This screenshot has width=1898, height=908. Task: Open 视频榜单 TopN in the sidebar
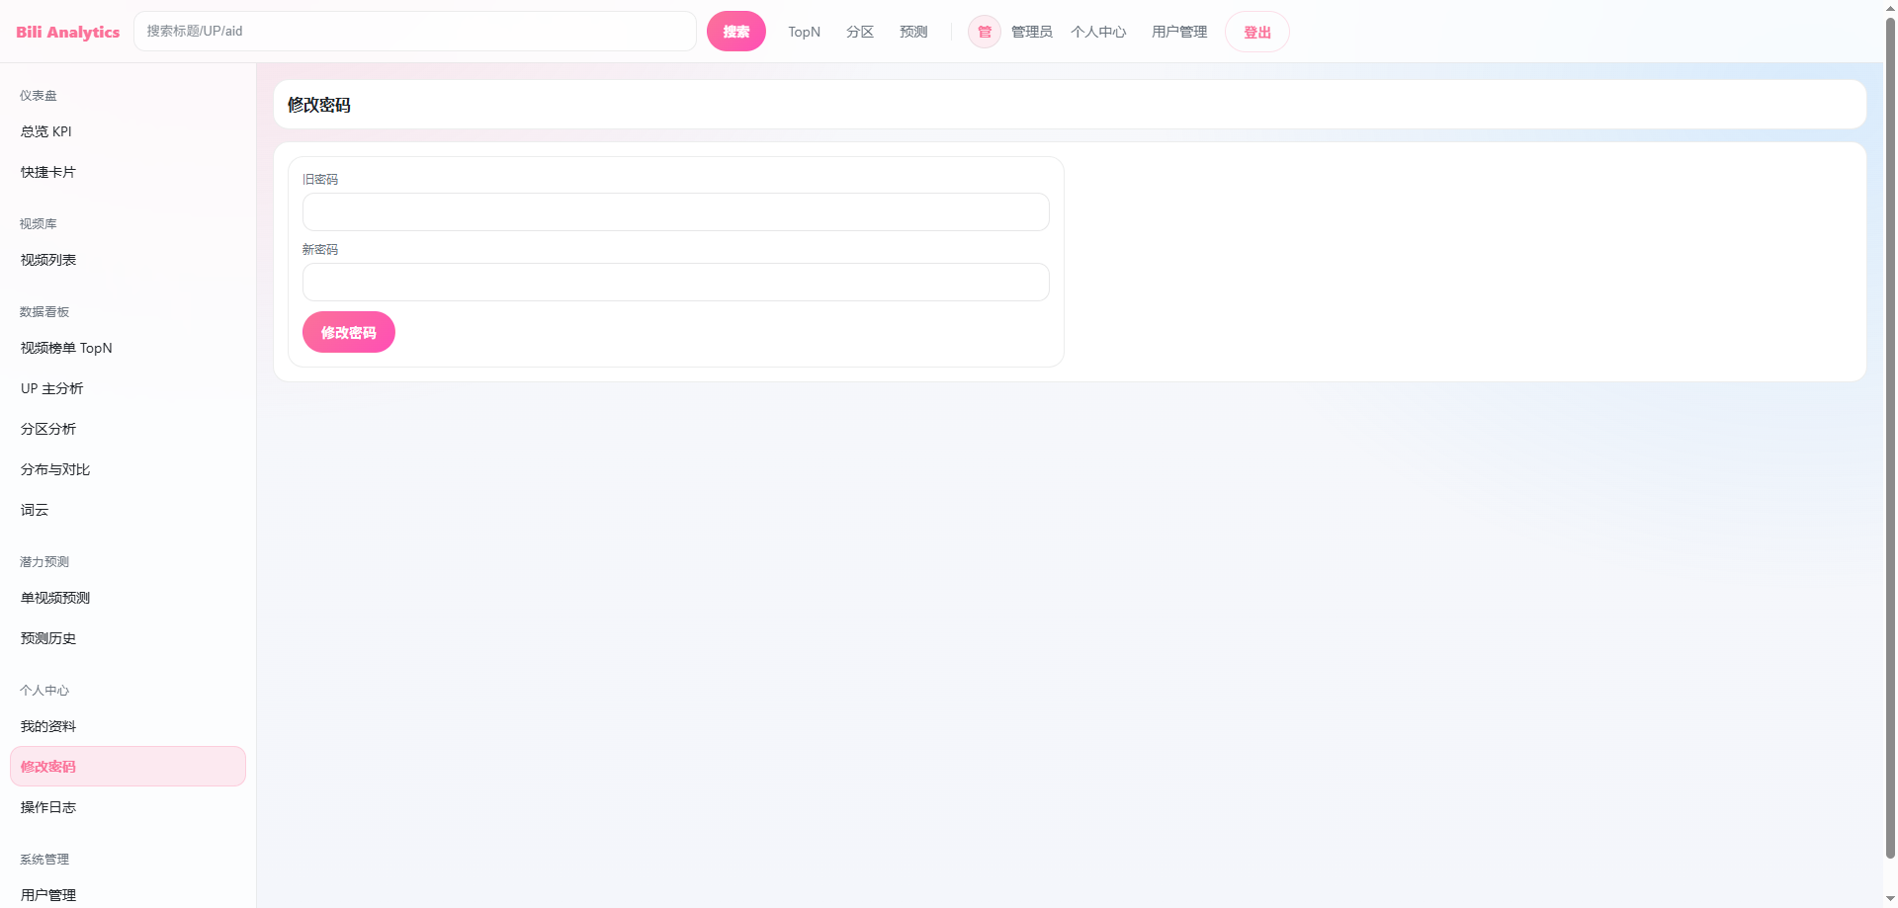click(x=66, y=348)
